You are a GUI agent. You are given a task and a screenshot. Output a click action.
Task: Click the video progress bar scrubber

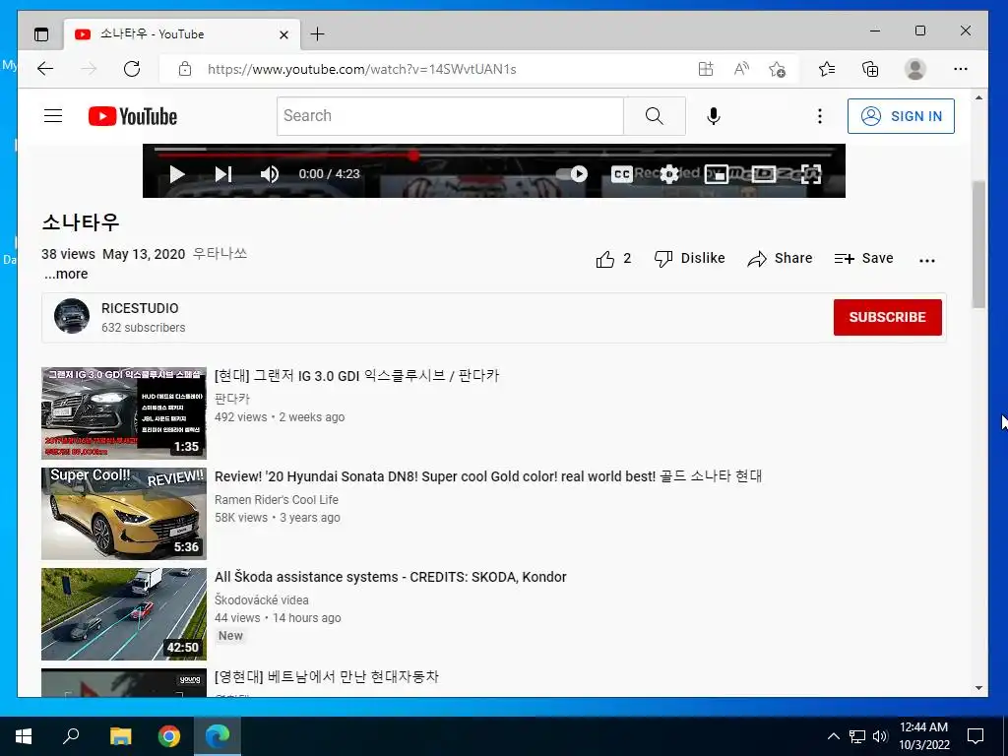tap(413, 155)
